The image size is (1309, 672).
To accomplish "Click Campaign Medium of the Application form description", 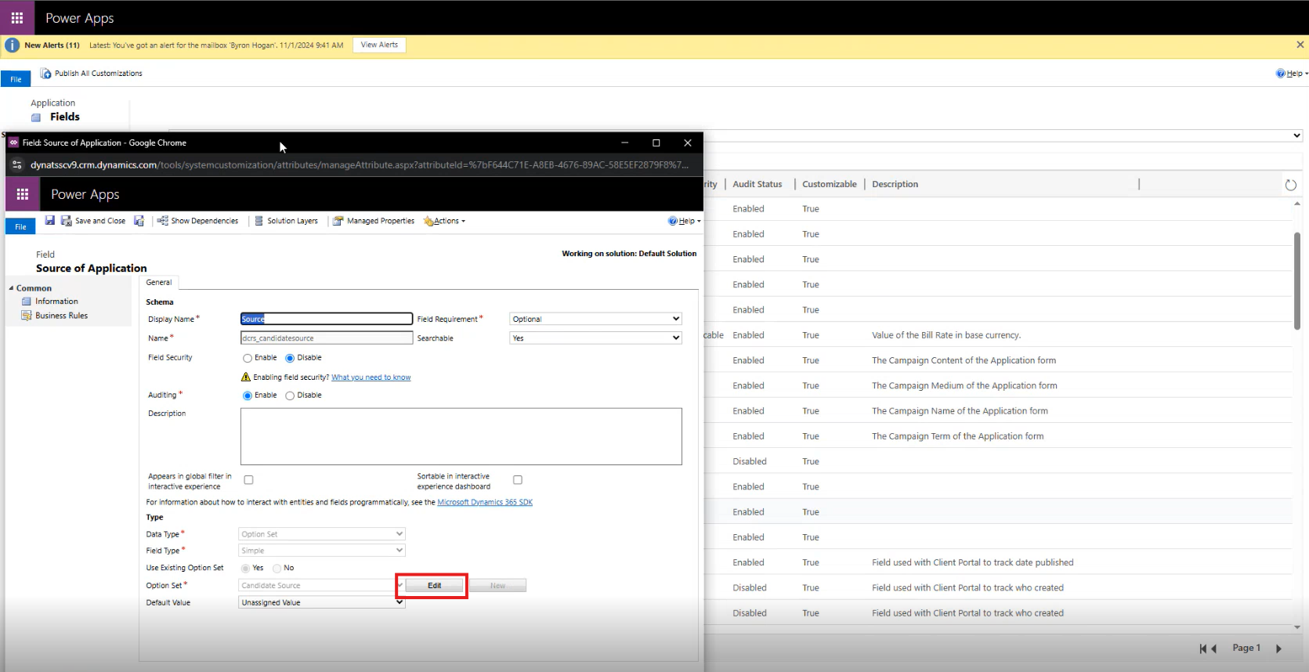I will point(964,386).
